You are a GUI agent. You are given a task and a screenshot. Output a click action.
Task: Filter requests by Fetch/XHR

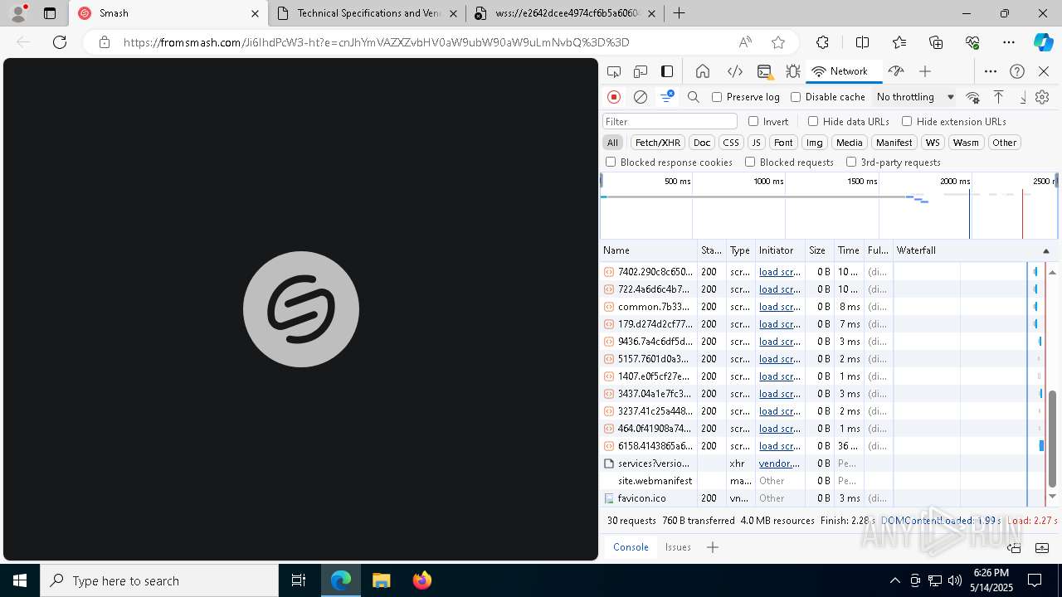658,143
